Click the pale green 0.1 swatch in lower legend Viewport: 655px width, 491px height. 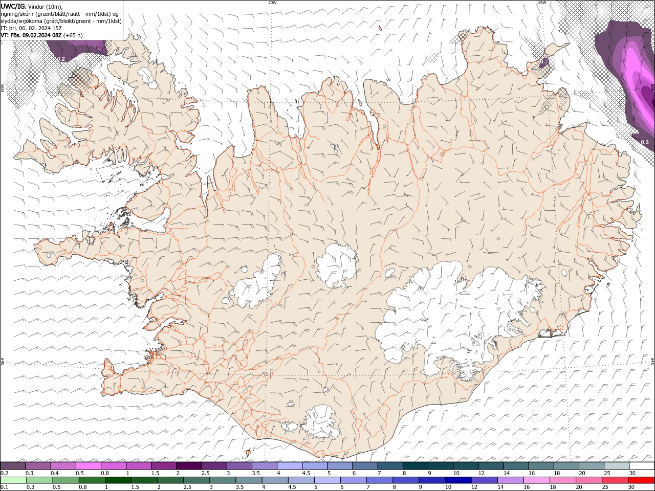[x=14, y=480]
